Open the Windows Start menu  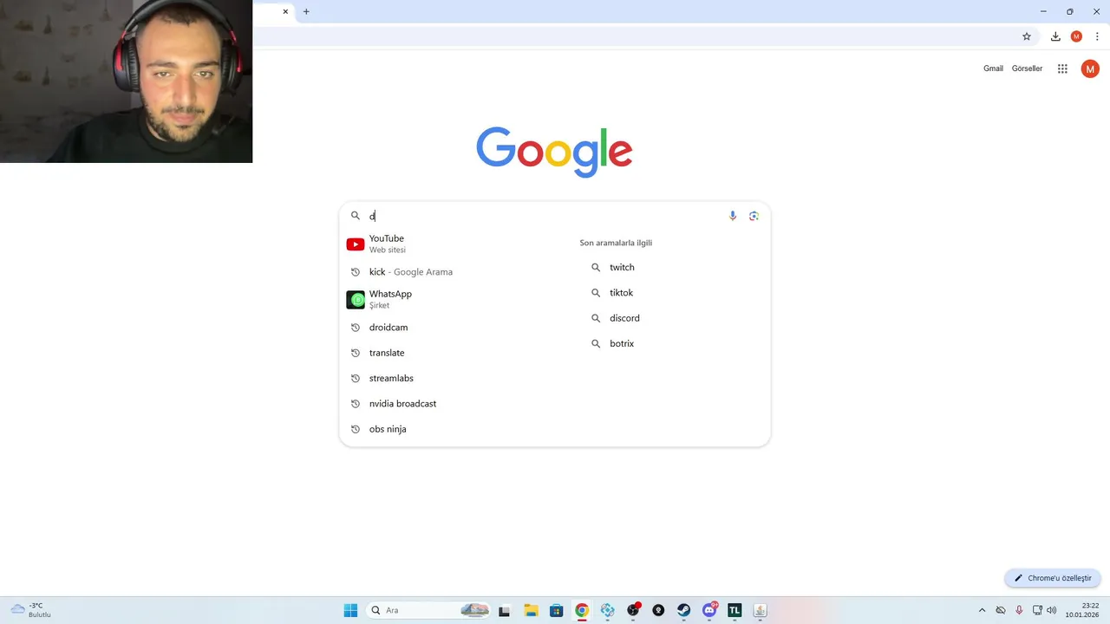(350, 610)
